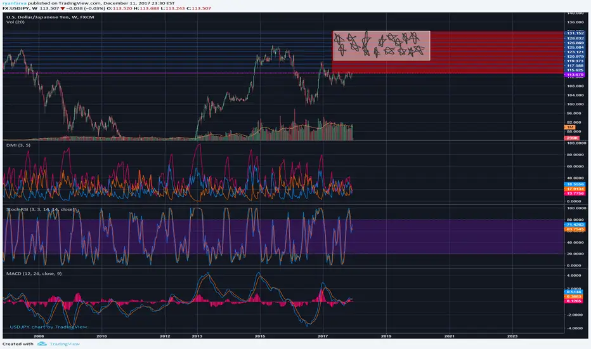Click the 117.588 price level tag
The height and width of the screenshot is (349, 591).
click(575, 65)
